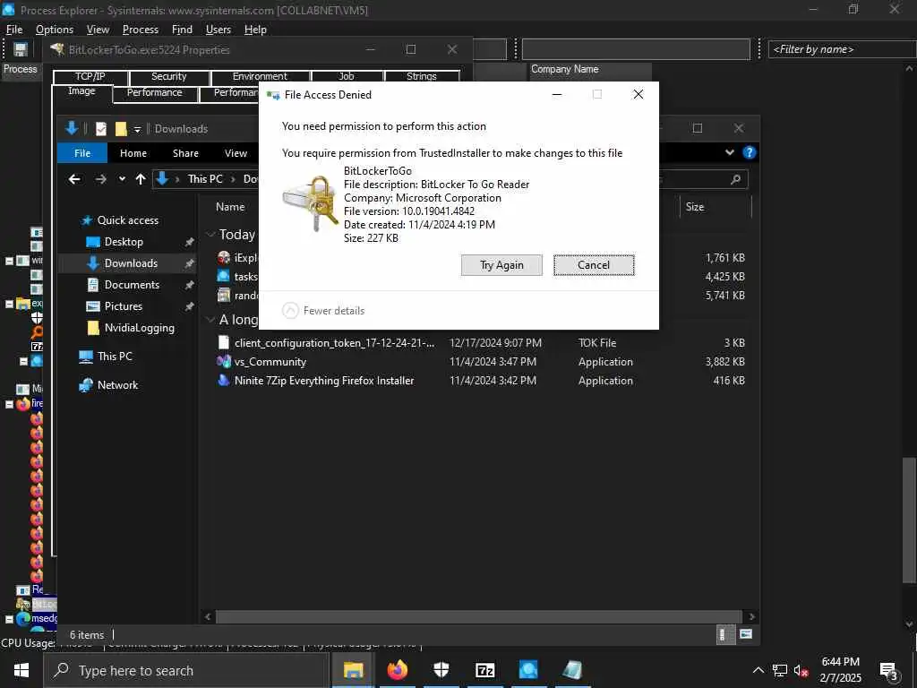Viewport: 917px width, 688px height.
Task: Open Customize Quick Access Toolbar dropdown
Action: pyautogui.click(x=137, y=129)
